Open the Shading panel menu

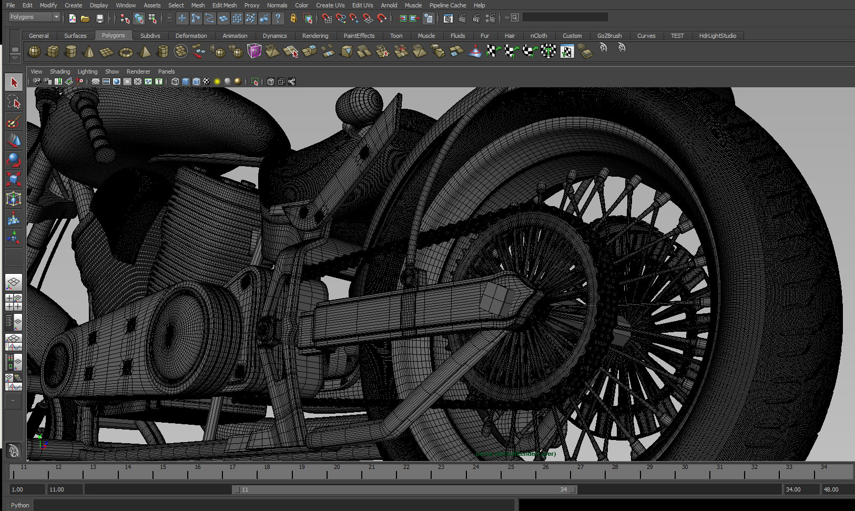59,71
